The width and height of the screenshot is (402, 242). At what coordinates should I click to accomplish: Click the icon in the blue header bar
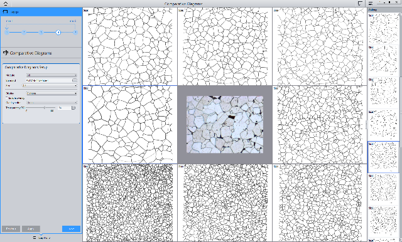pos(6,12)
